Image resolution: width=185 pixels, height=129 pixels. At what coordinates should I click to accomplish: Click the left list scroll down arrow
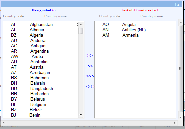81,115
